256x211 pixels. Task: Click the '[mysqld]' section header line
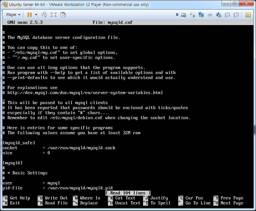13,163
